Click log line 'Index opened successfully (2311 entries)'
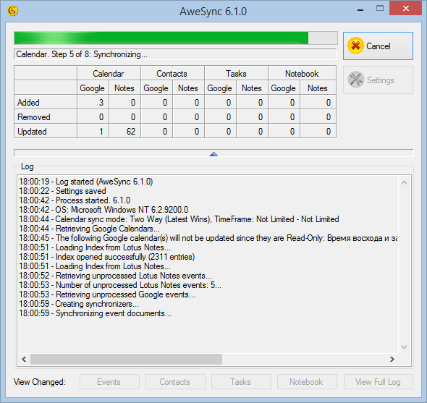 (x=107, y=257)
